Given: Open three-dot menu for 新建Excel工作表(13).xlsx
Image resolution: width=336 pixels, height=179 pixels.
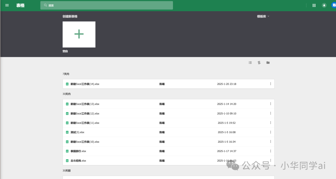Looking at the screenshot, I should [x=270, y=104].
